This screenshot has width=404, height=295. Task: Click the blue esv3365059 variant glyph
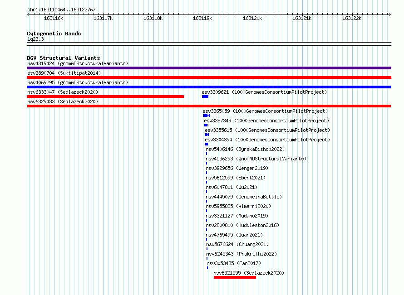tap(207, 116)
